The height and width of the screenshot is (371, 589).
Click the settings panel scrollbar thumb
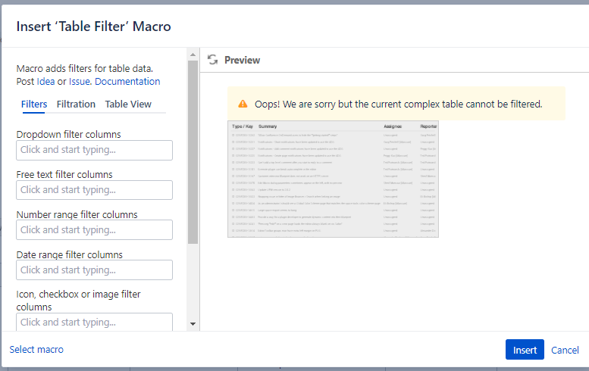(x=193, y=152)
